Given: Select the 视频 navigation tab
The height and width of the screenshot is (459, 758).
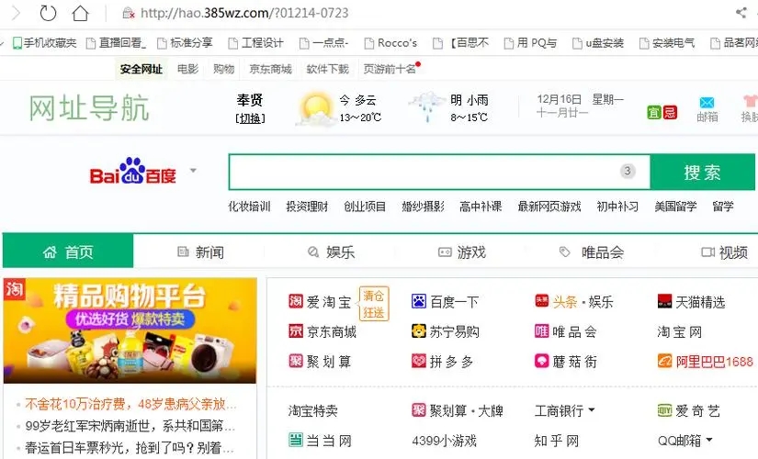Looking at the screenshot, I should point(724,252).
